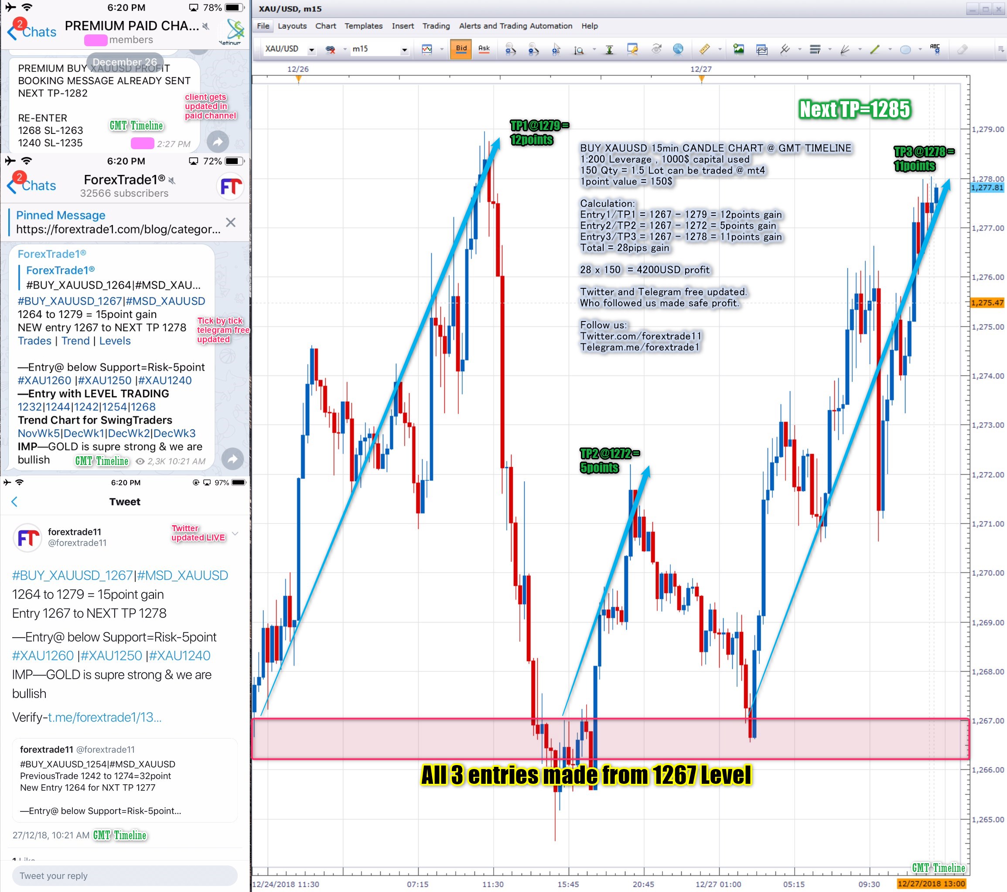The image size is (1007, 892).
Task: Open the Chart menu
Action: coord(326,26)
